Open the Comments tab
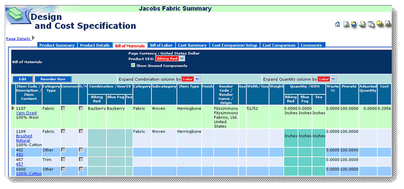The height and width of the screenshot is (189, 404). 311,45
